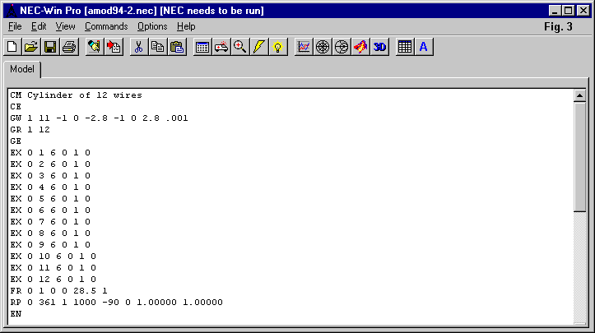This screenshot has height=333, width=595.
Task: Open the Options menu
Action: [152, 26]
